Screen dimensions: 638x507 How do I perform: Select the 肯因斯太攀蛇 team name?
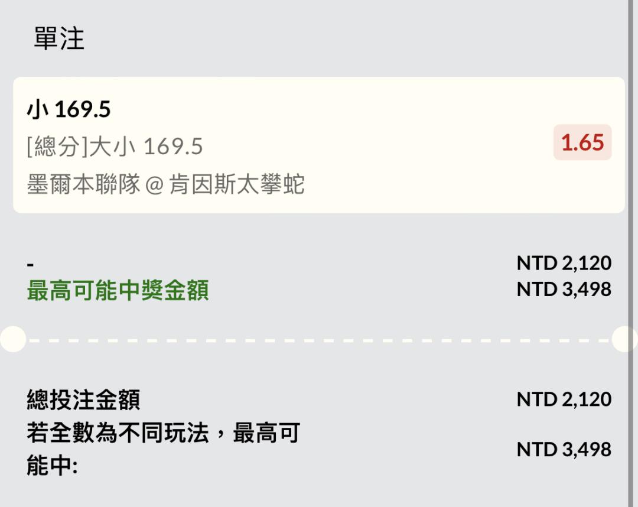tap(236, 184)
